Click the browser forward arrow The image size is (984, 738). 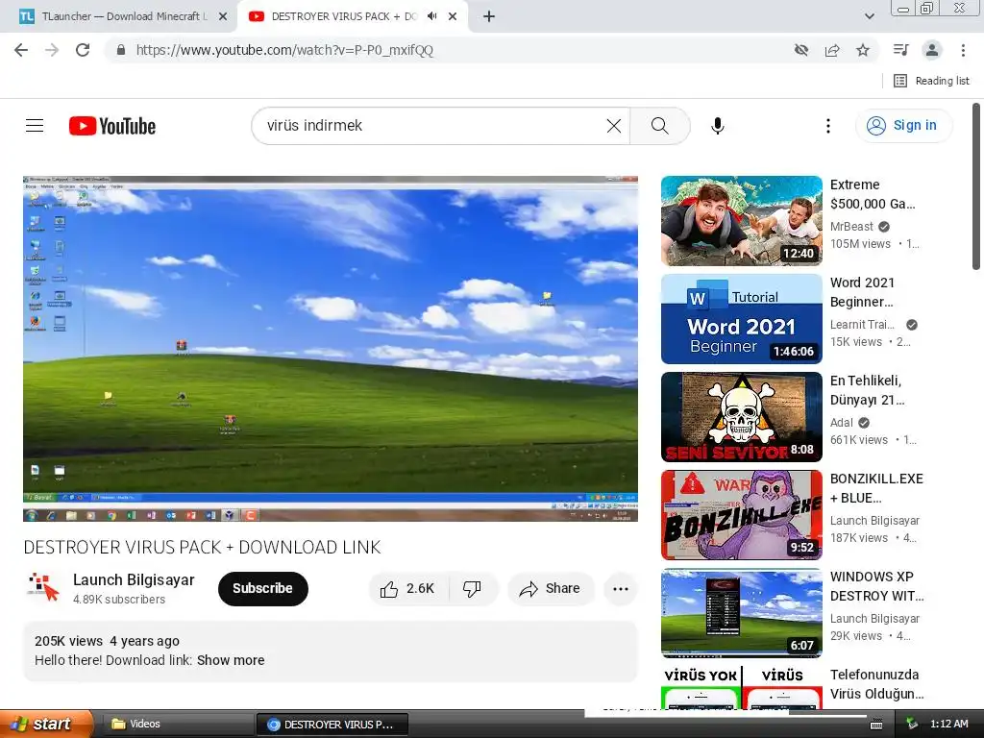[x=52, y=50]
